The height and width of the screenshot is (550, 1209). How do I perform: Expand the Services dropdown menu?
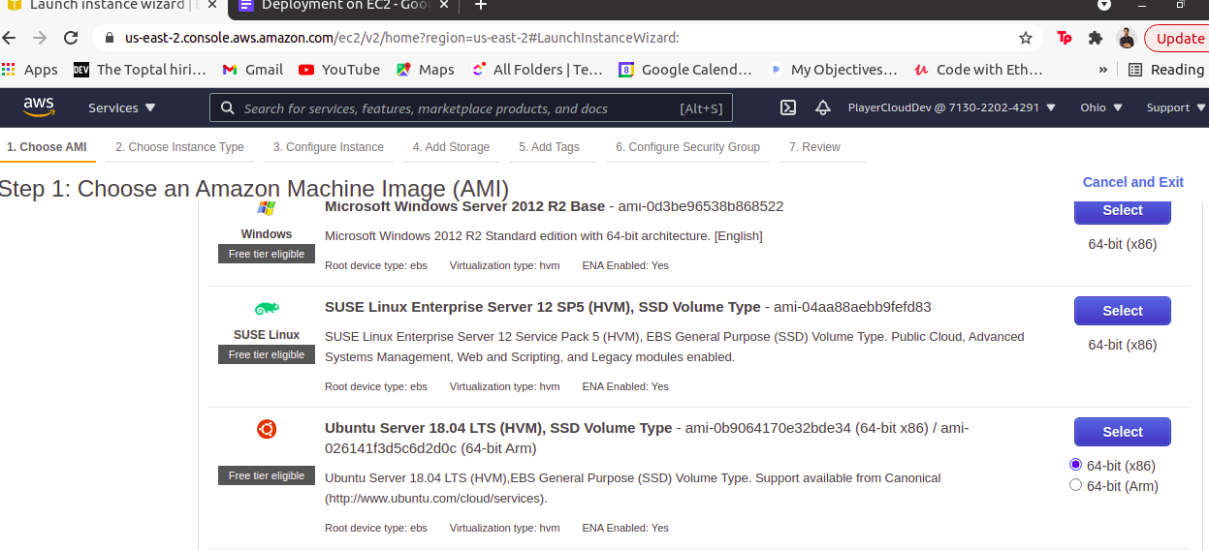pos(122,107)
